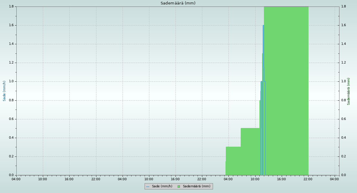Click the vertical 'Sade (mm/h)' left axis title
This screenshot has height=193, width=357.
click(x=4, y=91)
